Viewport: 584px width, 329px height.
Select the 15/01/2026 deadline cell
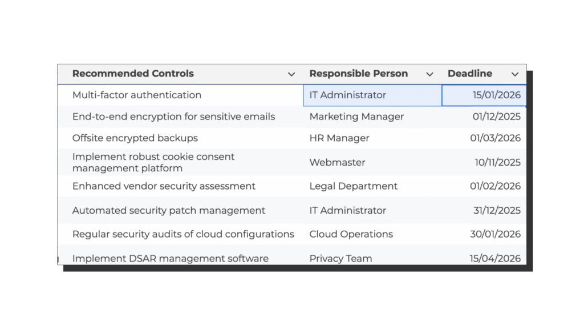point(496,95)
